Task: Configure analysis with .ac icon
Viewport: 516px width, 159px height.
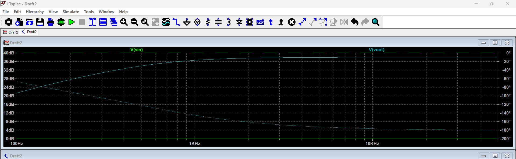Action: (x=61, y=22)
